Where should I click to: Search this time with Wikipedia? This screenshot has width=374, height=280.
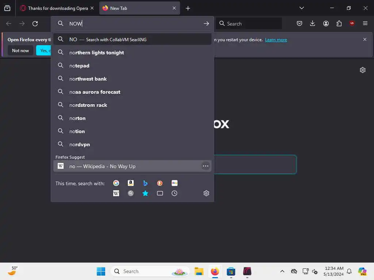[116, 193]
